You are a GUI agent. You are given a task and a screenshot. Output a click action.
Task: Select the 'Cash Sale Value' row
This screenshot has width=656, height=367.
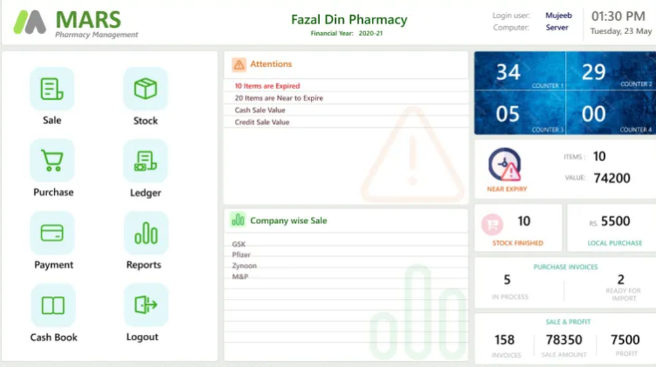coord(346,110)
